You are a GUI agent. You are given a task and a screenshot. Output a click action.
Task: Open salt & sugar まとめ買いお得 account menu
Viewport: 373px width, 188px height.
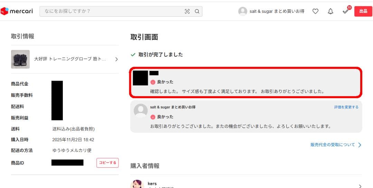coord(277,11)
